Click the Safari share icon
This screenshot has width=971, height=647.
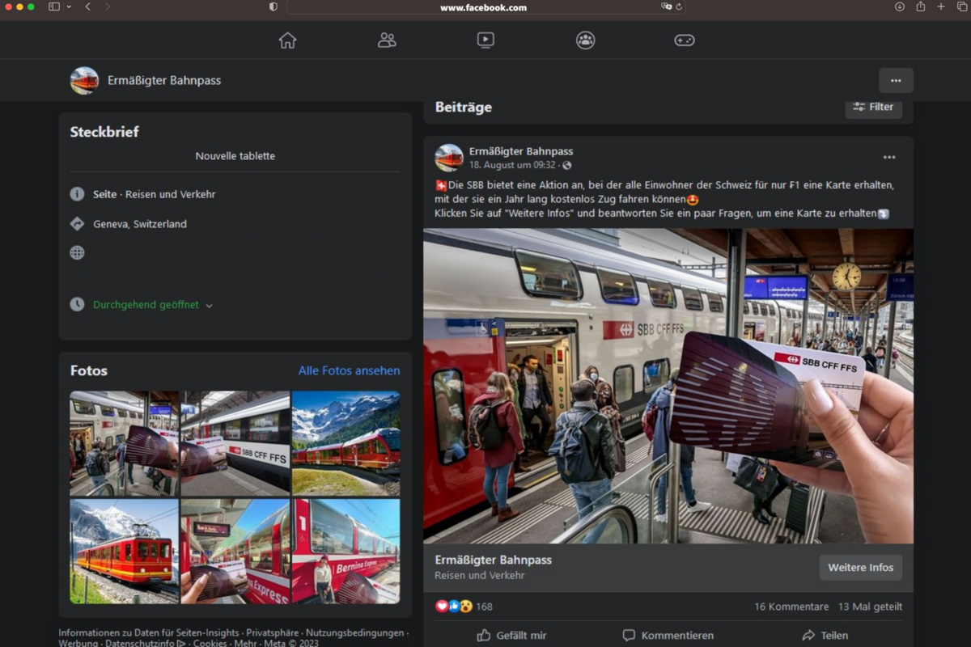(x=921, y=6)
